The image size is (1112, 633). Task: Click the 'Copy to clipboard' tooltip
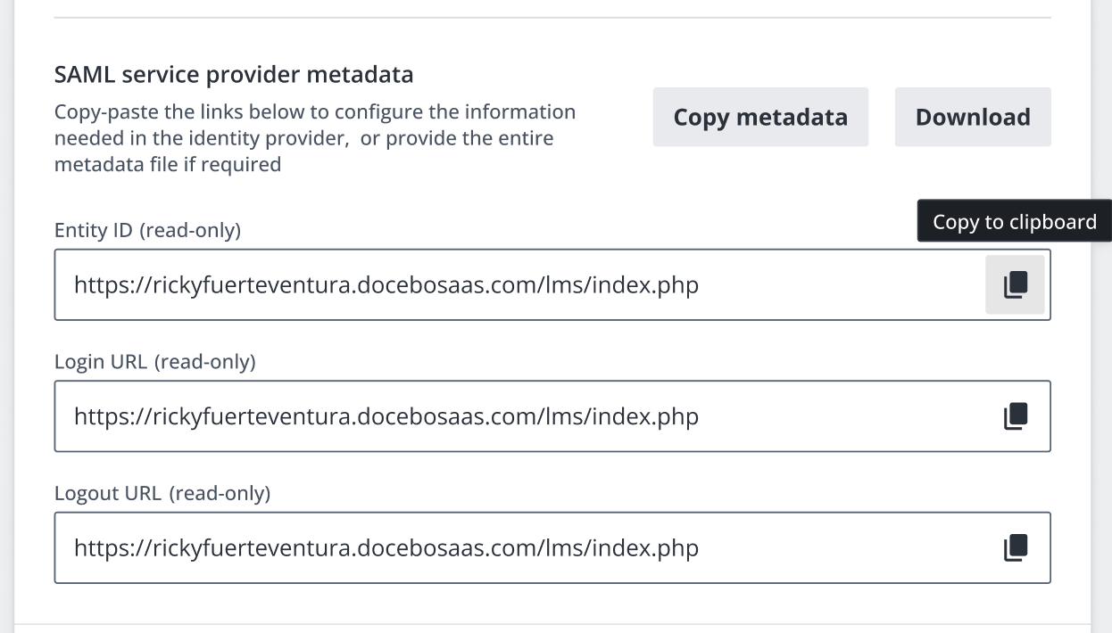click(x=1014, y=221)
